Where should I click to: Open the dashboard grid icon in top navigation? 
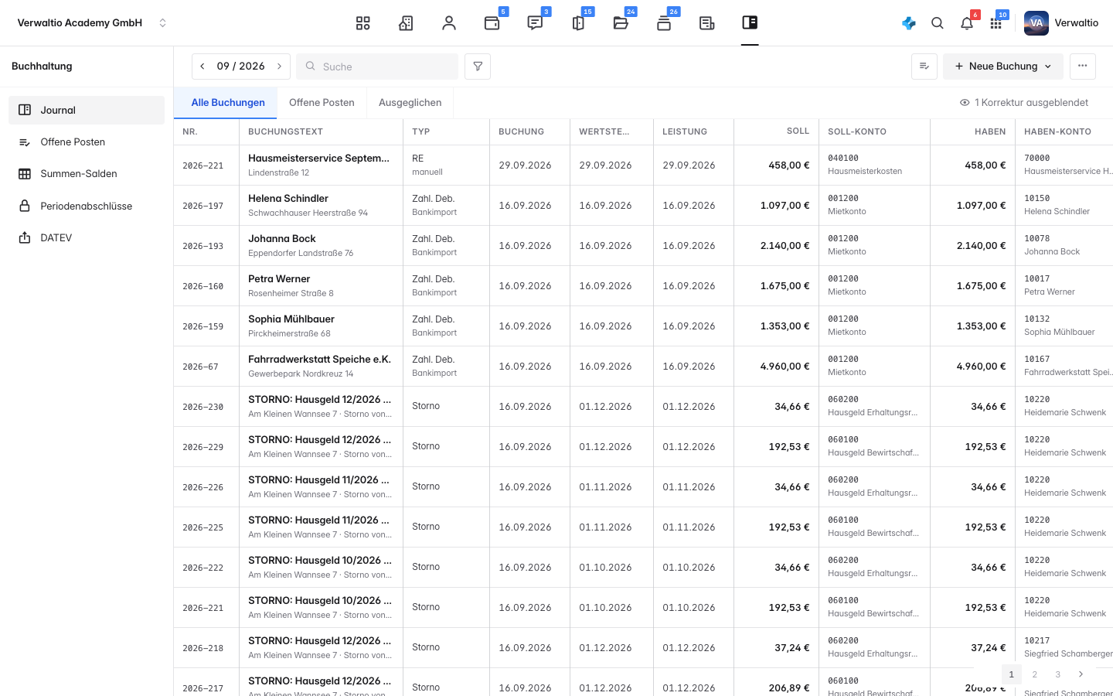[362, 23]
